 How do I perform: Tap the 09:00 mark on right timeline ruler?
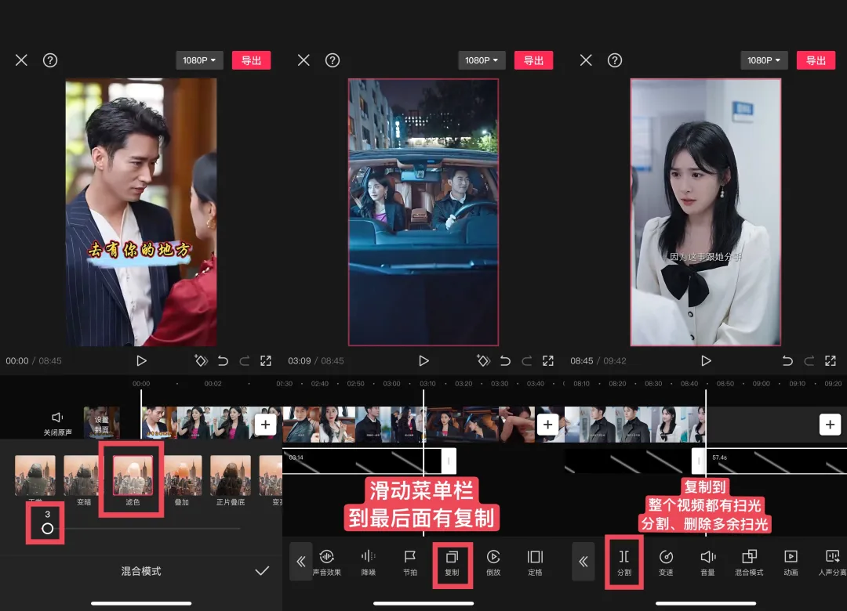coord(761,384)
